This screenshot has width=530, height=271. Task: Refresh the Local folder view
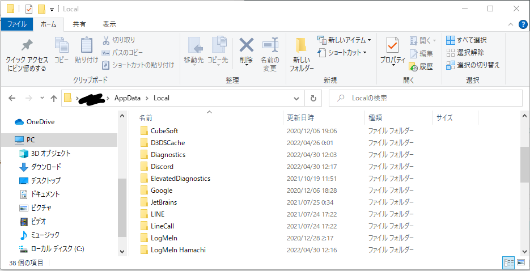coord(313,98)
